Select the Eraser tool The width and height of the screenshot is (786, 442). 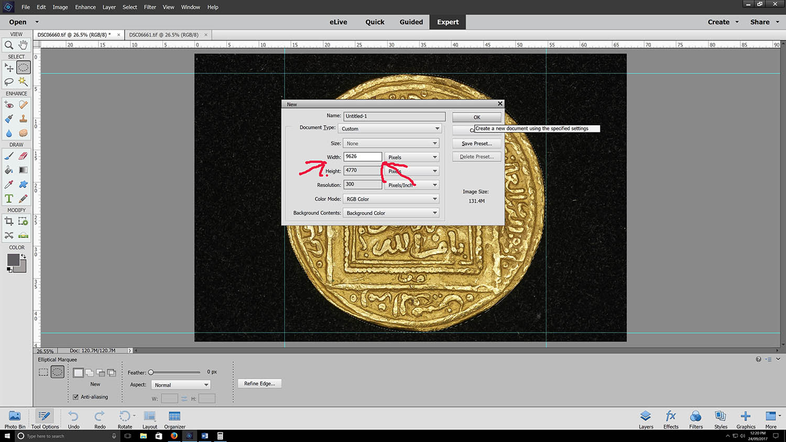click(23, 156)
